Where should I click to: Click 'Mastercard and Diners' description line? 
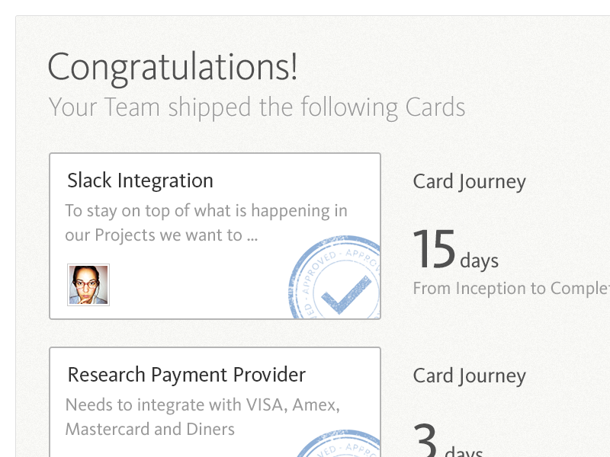click(149, 430)
